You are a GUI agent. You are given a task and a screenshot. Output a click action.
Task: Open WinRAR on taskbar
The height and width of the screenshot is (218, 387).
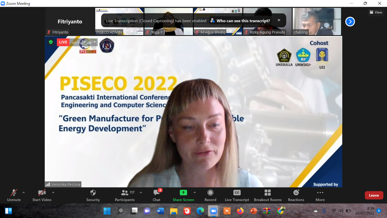click(267, 211)
